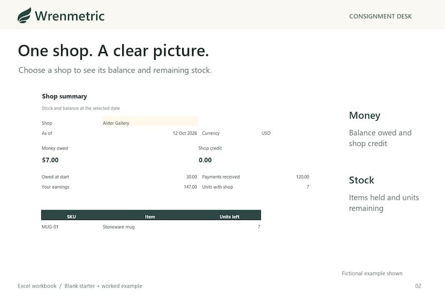
Task: Click the CONSIGNMENT DESK header label
Action: pyautogui.click(x=381, y=16)
